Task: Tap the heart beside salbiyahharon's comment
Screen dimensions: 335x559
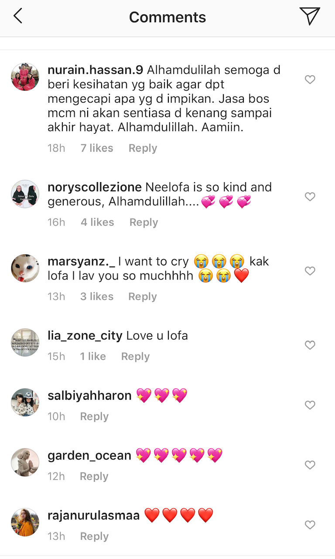Action: (310, 405)
